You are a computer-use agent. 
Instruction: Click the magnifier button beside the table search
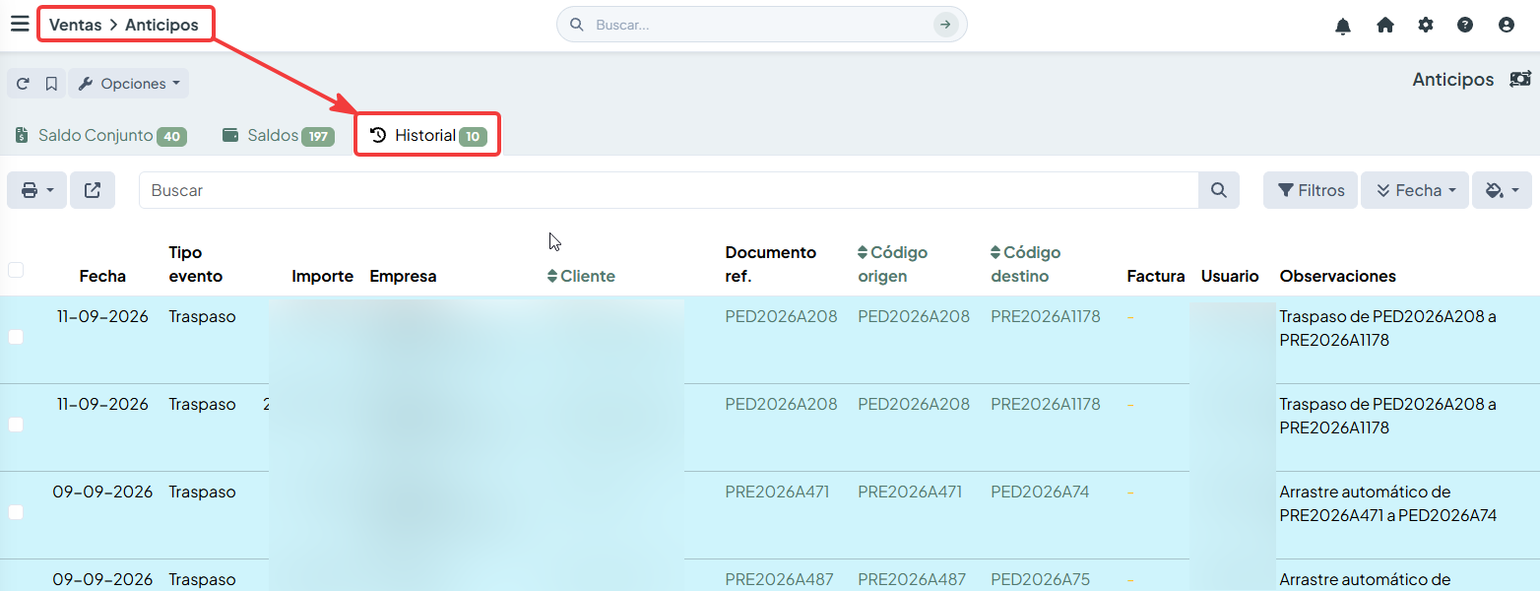1219,190
